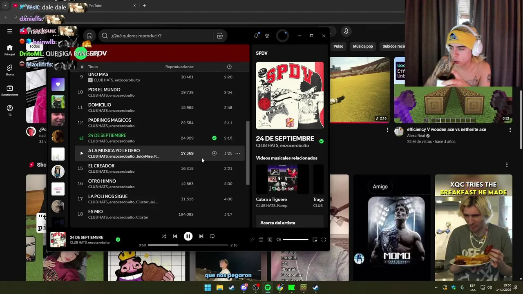The height and width of the screenshot is (294, 523).
Task: Select Música pop filter chip on YouTube
Action: point(363,46)
